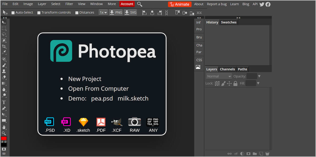Image resolution: width=316 pixels, height=157 pixels.
Task: Enable the Transform controls checkbox
Action: (39, 13)
